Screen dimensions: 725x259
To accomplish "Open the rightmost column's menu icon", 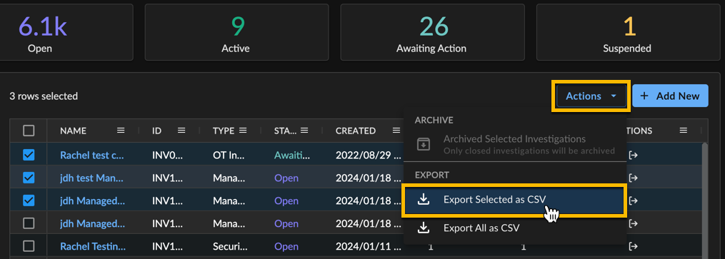I will click(684, 131).
